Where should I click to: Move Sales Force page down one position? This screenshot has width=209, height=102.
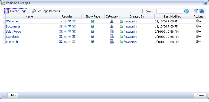[70, 32]
